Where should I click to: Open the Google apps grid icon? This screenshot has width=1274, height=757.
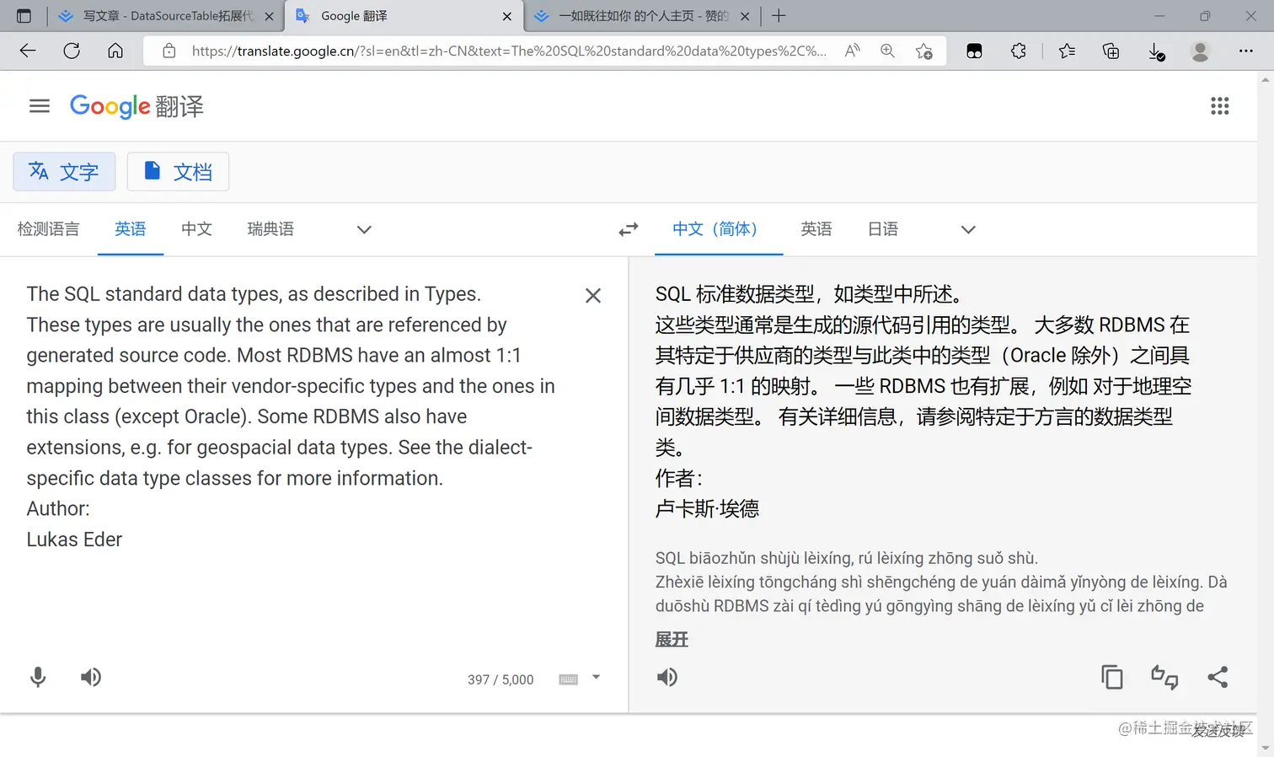click(x=1220, y=106)
